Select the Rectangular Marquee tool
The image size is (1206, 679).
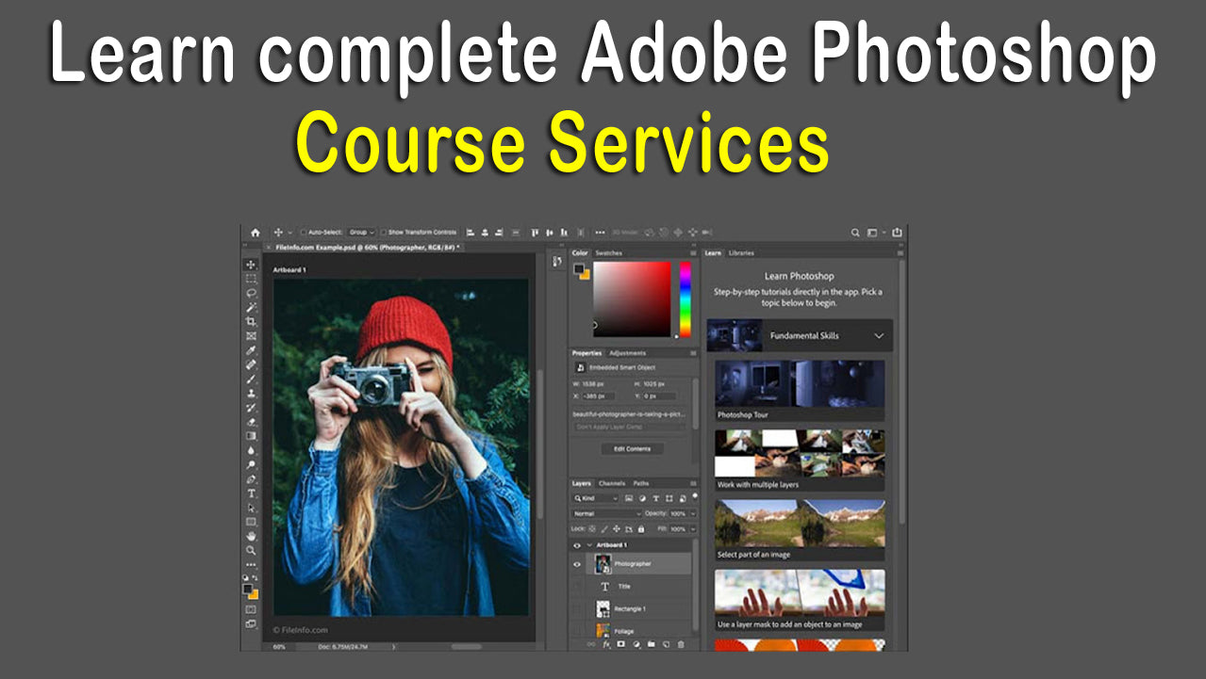click(x=251, y=279)
